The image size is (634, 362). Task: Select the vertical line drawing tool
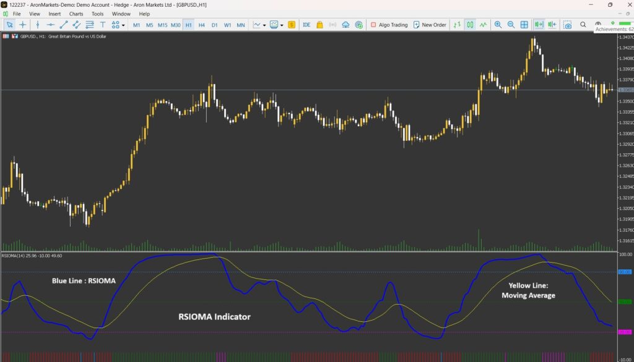(38, 25)
